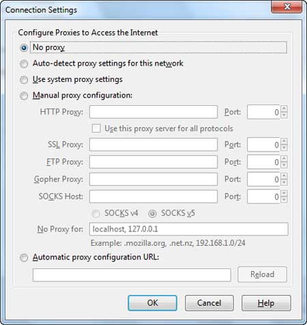This screenshot has width=307, height=325.
Task: Focus the Gopher Proxy input field
Action: point(153,180)
